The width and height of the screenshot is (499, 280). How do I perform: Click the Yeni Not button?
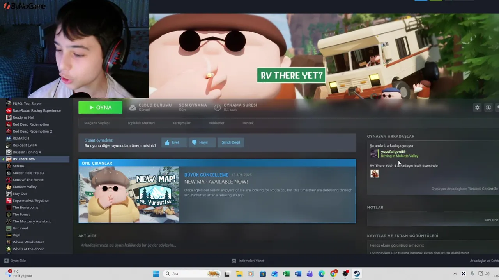(491, 220)
